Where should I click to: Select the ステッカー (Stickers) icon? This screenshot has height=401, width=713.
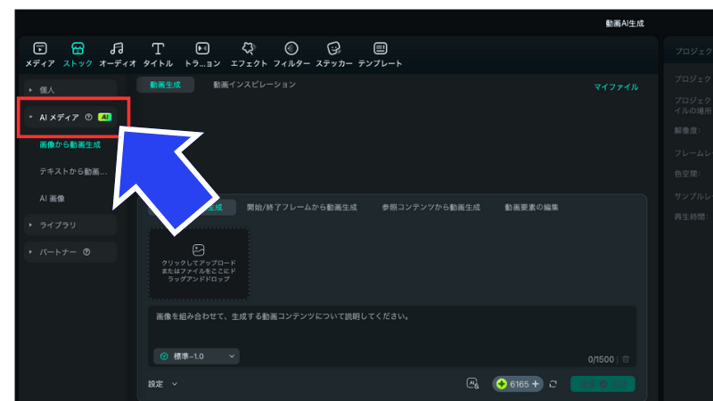coord(333,49)
